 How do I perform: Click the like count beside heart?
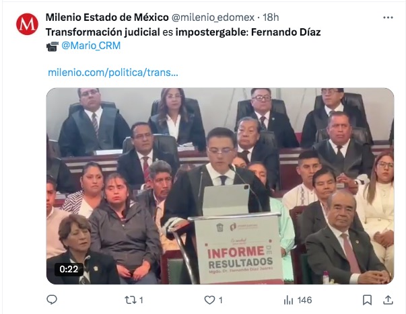(x=221, y=301)
